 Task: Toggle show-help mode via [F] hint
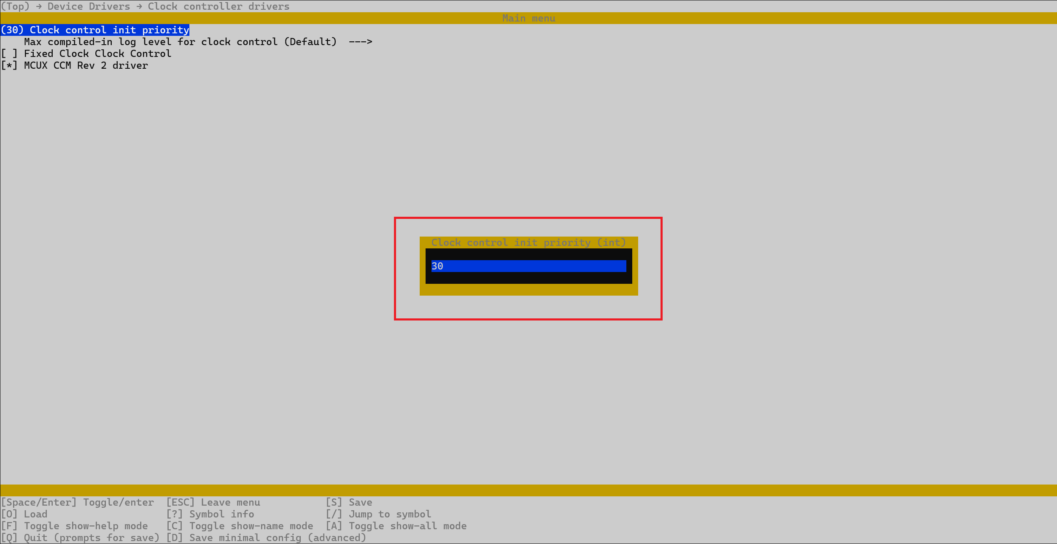point(75,526)
